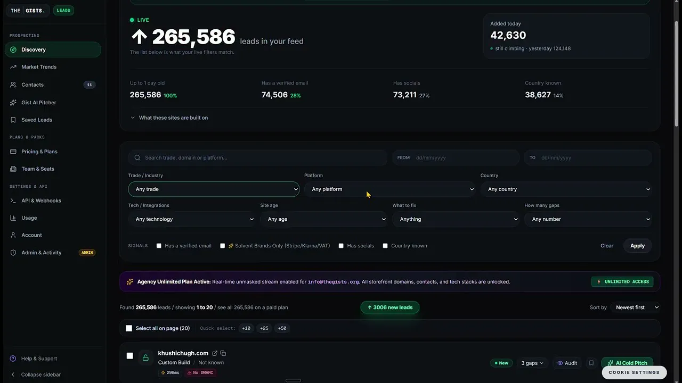Click the sparkle icon in the plan banner

[129, 281]
